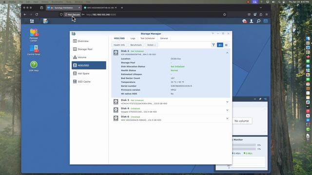Screen dimensions: 312x175
Task: Switch to the Test Scheduler tab
Action: 147,38
